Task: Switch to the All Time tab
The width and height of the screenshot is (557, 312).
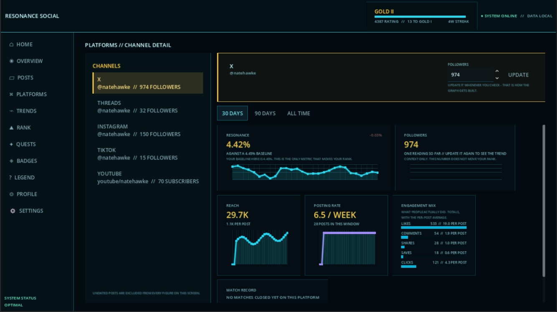Action: (x=299, y=113)
